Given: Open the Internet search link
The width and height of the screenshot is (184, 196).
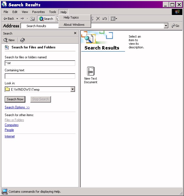Looking at the screenshot, I should click(x=10, y=136).
